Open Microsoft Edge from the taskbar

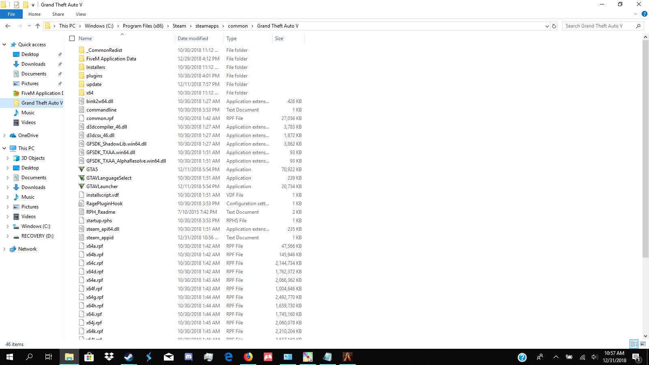(x=228, y=357)
